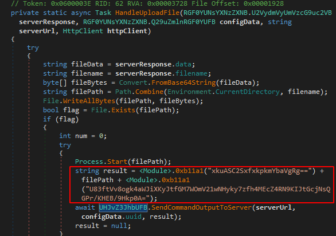Click the bool keyword before flag
The width and height of the screenshot is (336, 236).
[51, 111]
